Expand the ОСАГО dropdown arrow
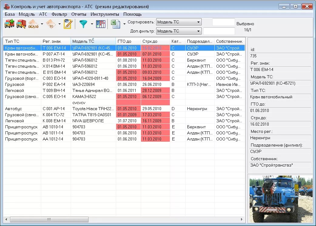 point(42,24)
